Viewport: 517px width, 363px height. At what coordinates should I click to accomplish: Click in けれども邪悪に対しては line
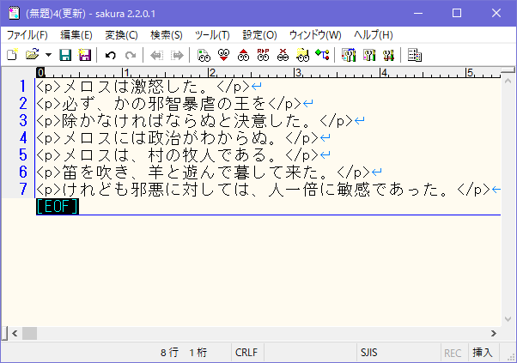click(x=156, y=190)
